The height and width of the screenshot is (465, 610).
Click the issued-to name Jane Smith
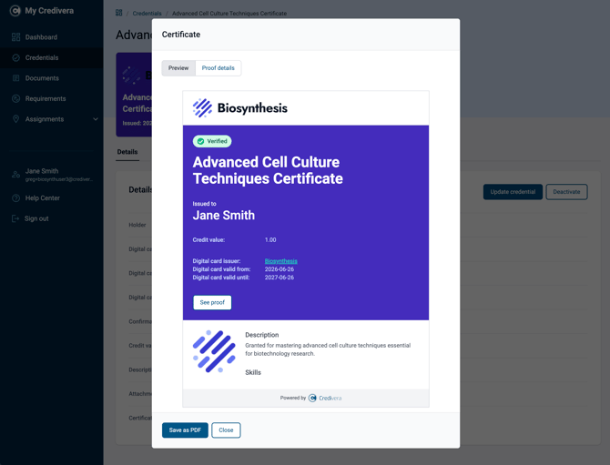pyautogui.click(x=224, y=216)
